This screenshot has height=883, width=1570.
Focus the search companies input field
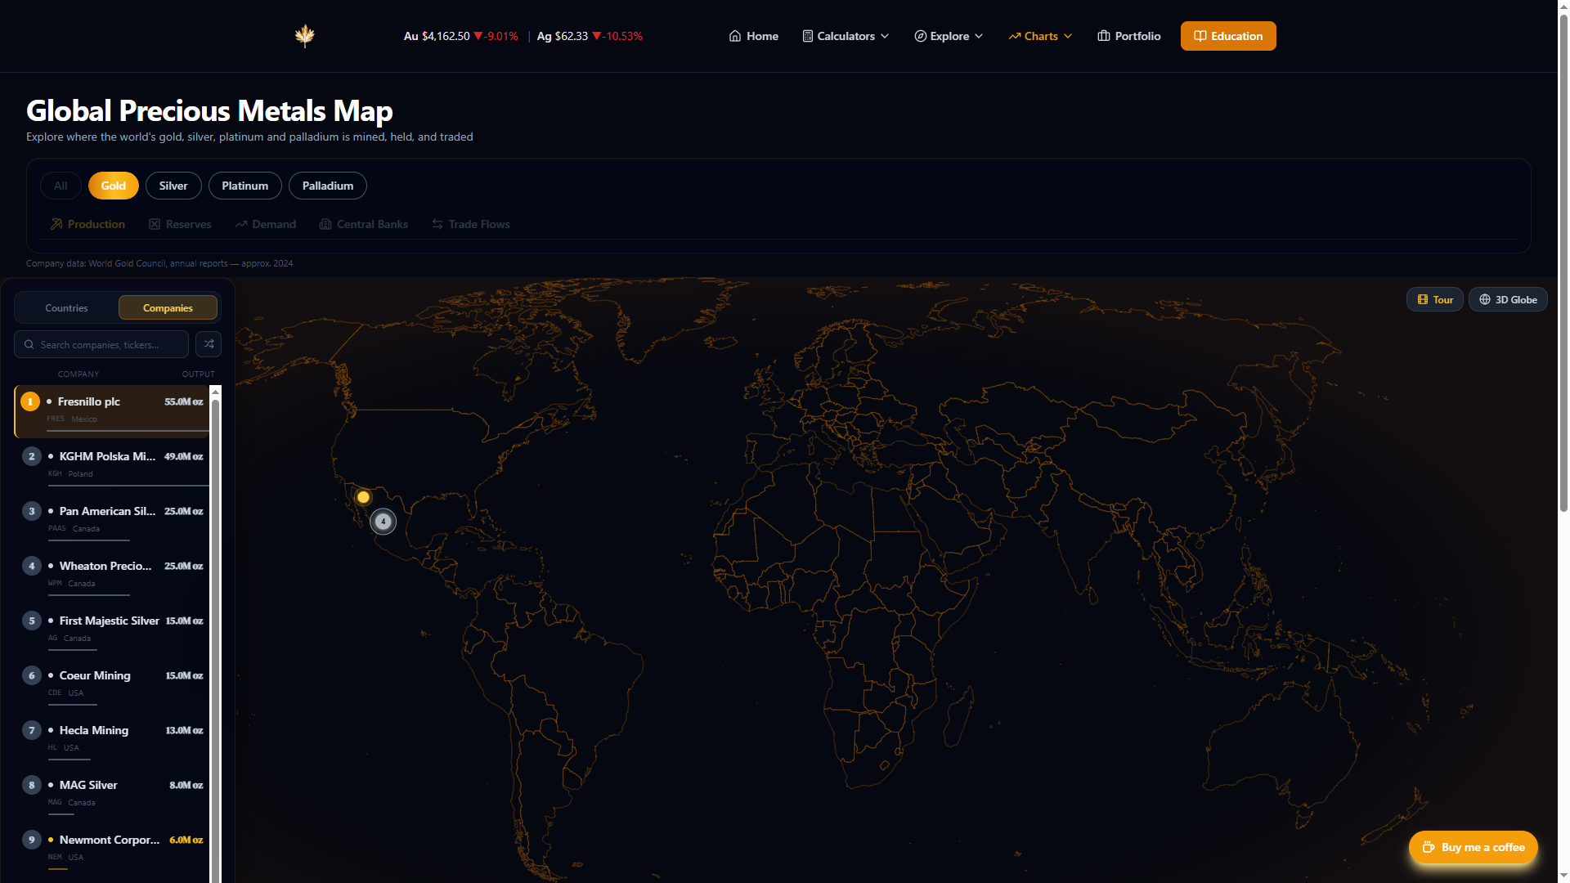(101, 344)
